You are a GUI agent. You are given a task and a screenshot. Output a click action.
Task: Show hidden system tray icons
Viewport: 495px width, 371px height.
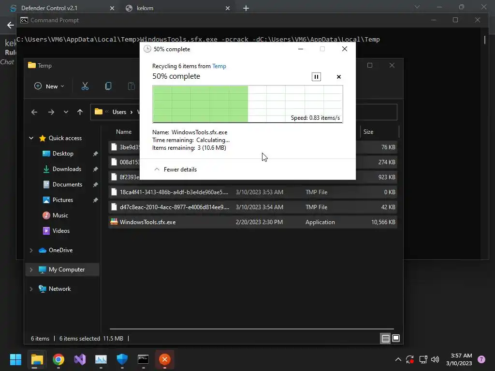[x=398, y=359]
